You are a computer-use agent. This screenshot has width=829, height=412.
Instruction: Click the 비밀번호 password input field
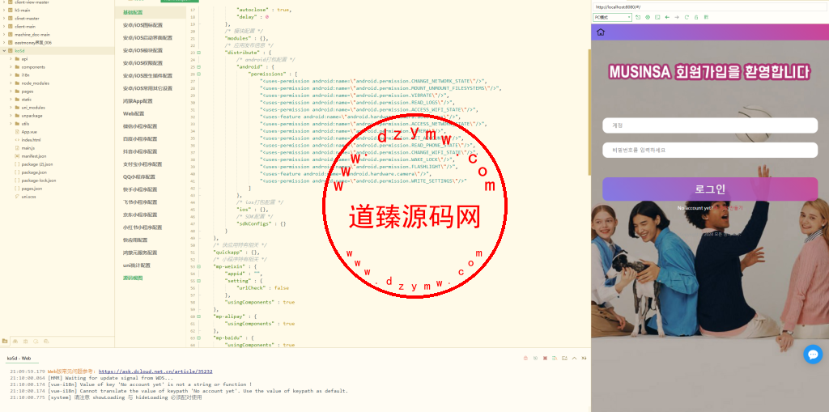(x=710, y=150)
